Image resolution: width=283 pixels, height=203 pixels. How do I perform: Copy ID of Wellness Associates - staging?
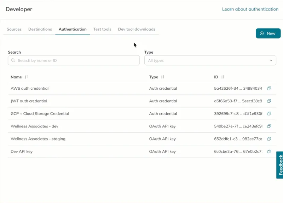click(x=269, y=139)
